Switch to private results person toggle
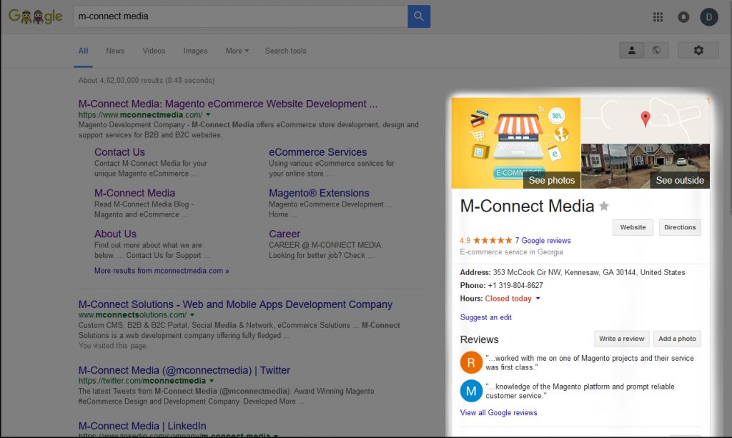 coord(631,50)
